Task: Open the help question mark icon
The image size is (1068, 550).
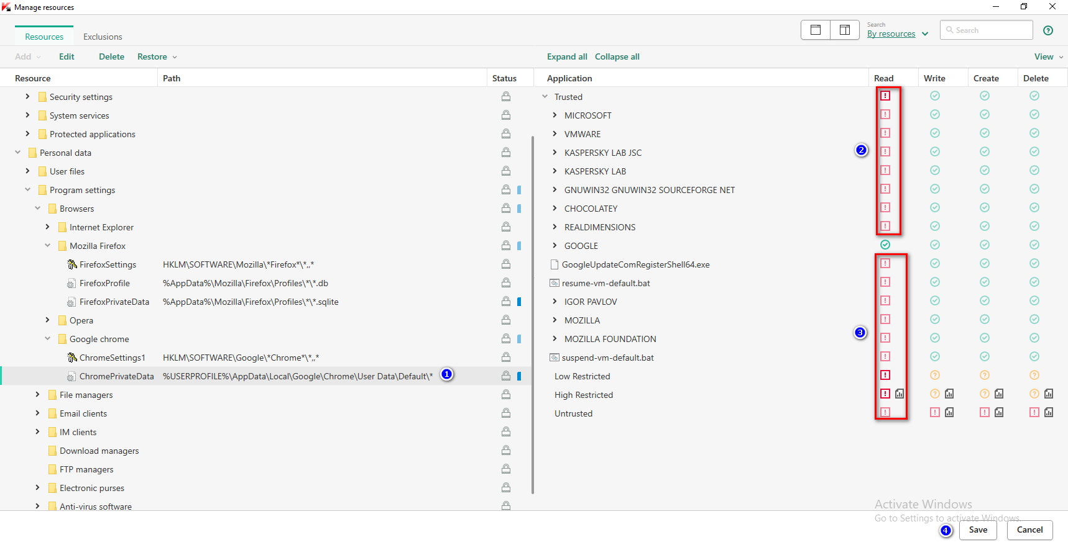Action: coord(1048,30)
